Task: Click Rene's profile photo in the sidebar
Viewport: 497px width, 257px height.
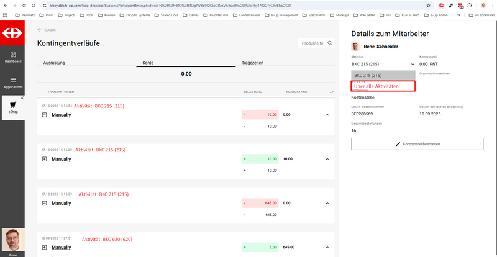Action: (13, 239)
